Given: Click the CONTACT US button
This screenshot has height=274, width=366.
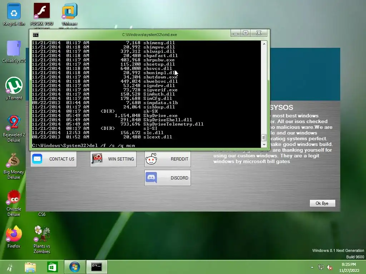Looking at the screenshot, I should click(x=54, y=159).
